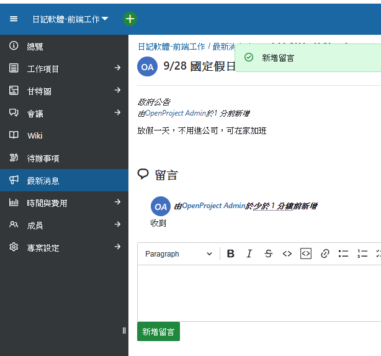Insert a code block
The height and width of the screenshot is (356, 381).
coord(306,254)
